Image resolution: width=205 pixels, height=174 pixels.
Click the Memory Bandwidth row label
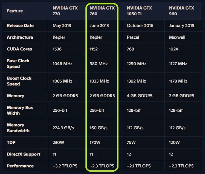click(18, 128)
